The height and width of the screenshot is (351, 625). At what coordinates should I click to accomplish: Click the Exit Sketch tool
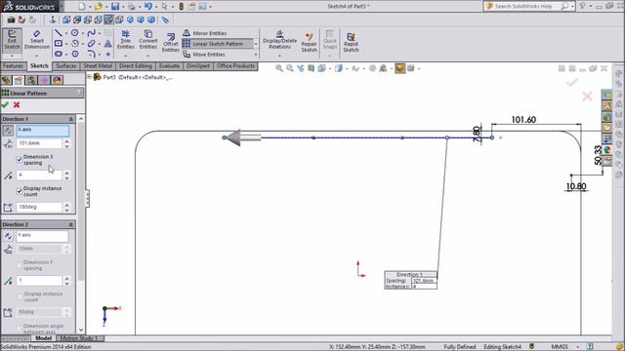coord(12,40)
